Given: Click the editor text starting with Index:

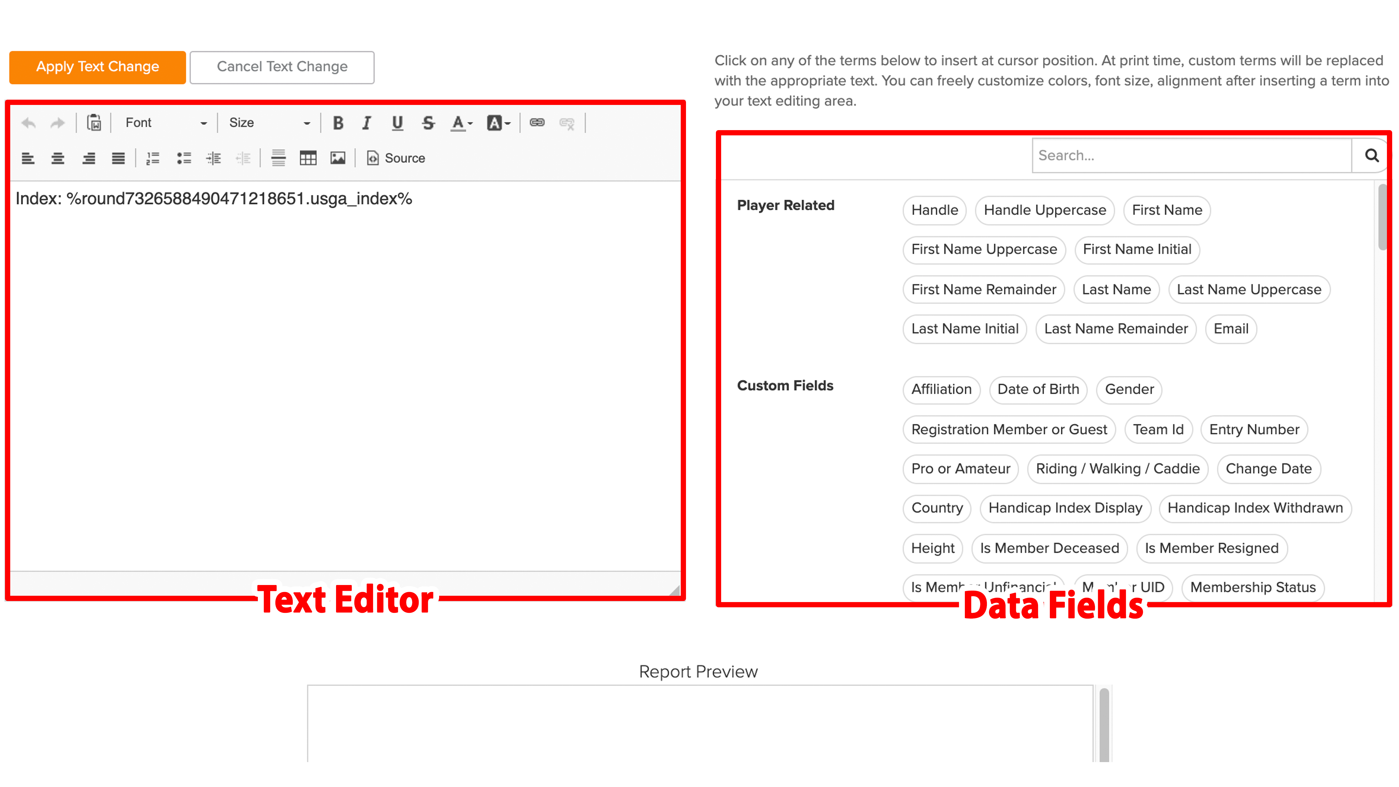Looking at the screenshot, I should 214,199.
